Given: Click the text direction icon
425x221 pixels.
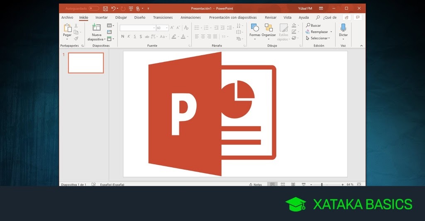Looking at the screenshot, I should point(239,26).
